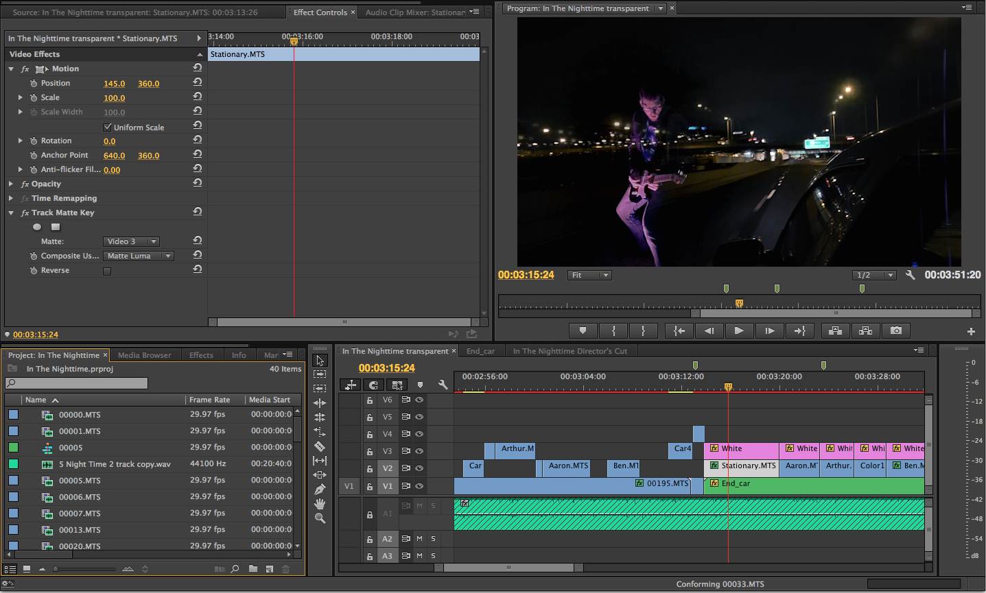Activate the Zoom tool magnifier
986x593 pixels.
pyautogui.click(x=320, y=519)
